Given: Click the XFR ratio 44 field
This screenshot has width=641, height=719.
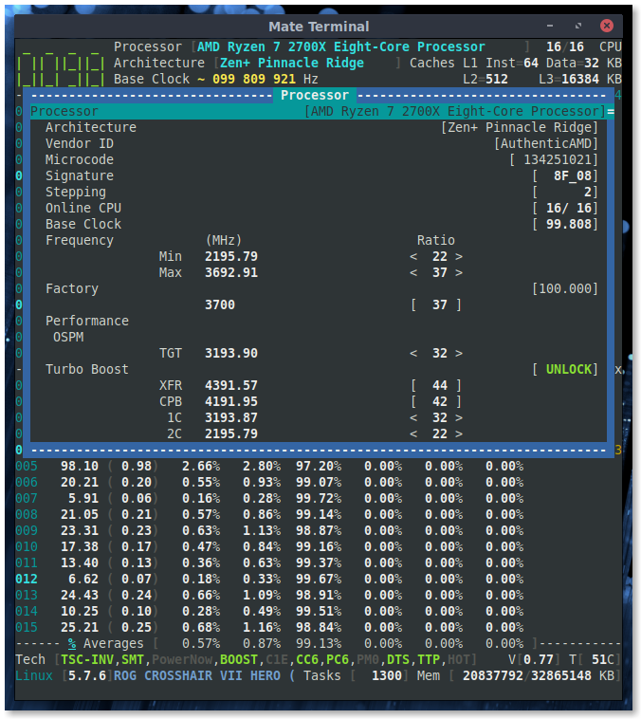Looking at the screenshot, I should pos(436,386).
